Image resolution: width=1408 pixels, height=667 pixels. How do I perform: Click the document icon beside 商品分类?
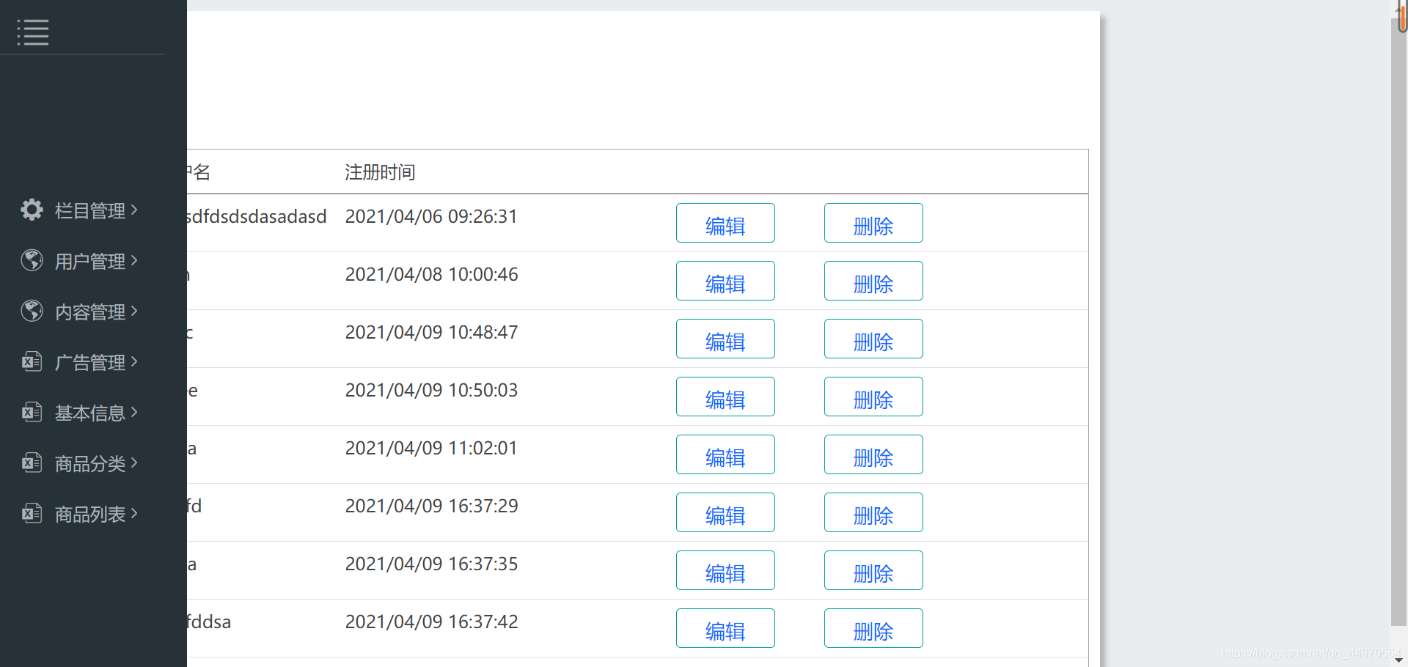click(x=32, y=462)
